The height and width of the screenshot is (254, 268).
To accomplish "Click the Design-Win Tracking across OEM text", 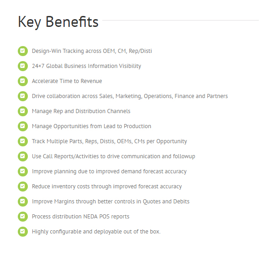I will 92,51.
